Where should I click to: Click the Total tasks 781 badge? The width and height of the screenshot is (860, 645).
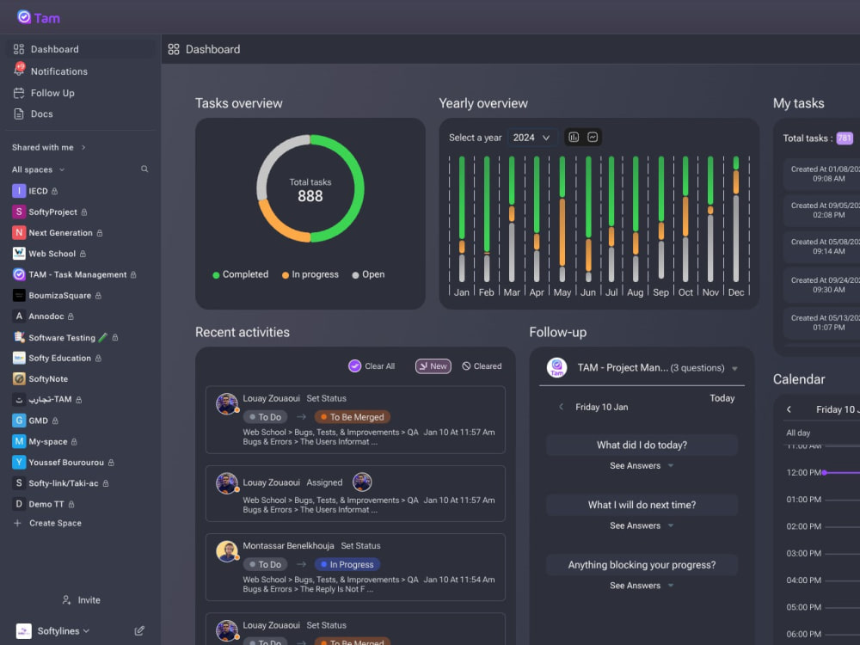click(x=845, y=138)
